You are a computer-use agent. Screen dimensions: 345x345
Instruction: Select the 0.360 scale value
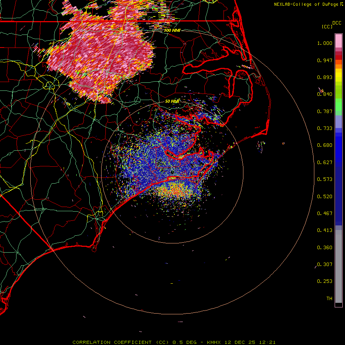(325, 248)
